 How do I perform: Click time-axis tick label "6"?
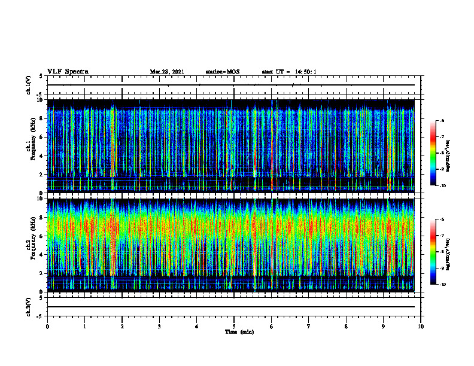tap(272, 327)
